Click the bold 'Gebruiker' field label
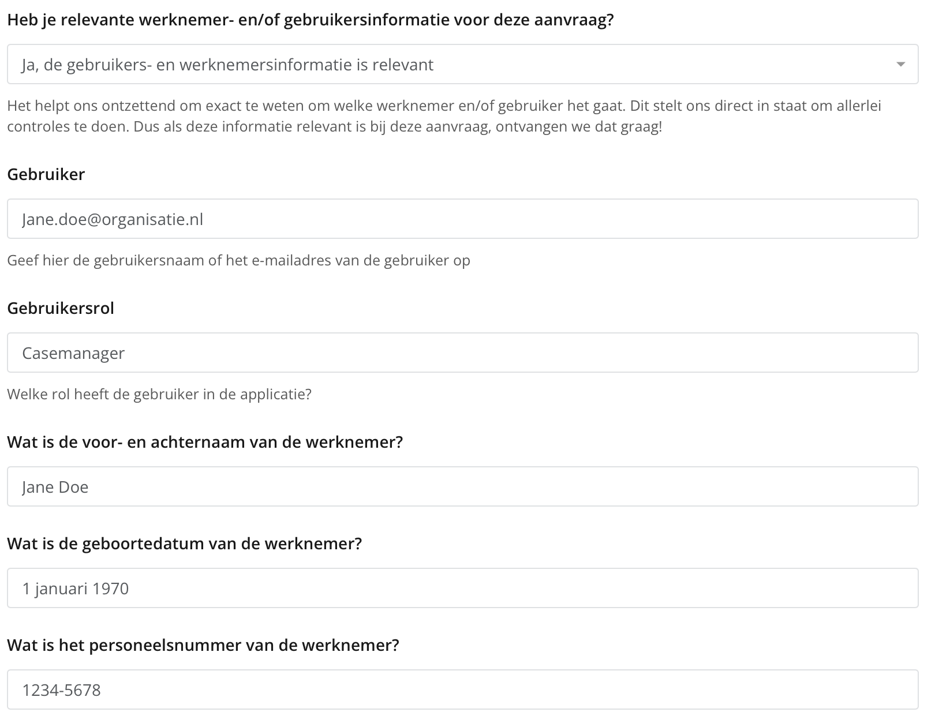This screenshot has width=935, height=727. (x=46, y=174)
